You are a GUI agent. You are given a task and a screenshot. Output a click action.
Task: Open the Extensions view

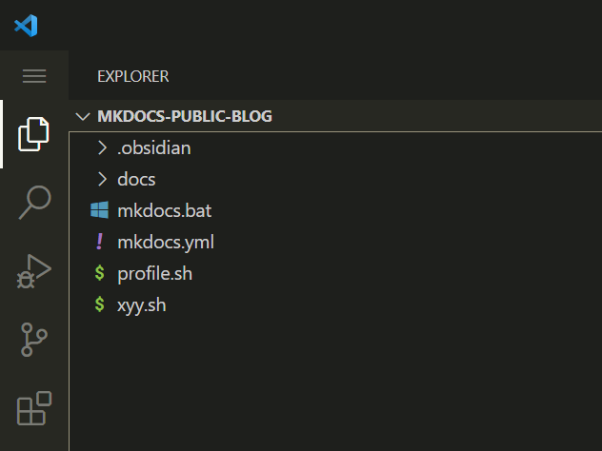34,408
